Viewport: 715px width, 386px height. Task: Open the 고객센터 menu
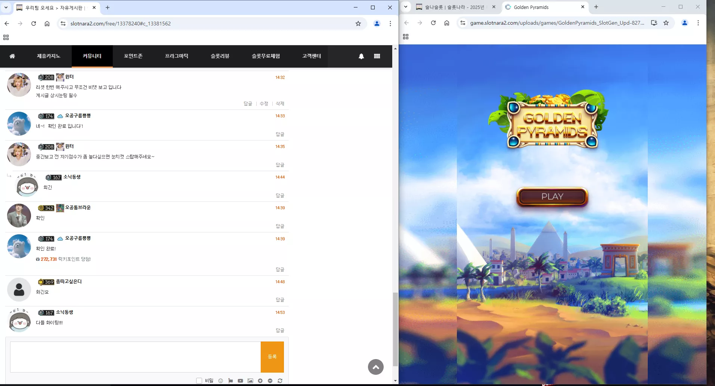312,56
